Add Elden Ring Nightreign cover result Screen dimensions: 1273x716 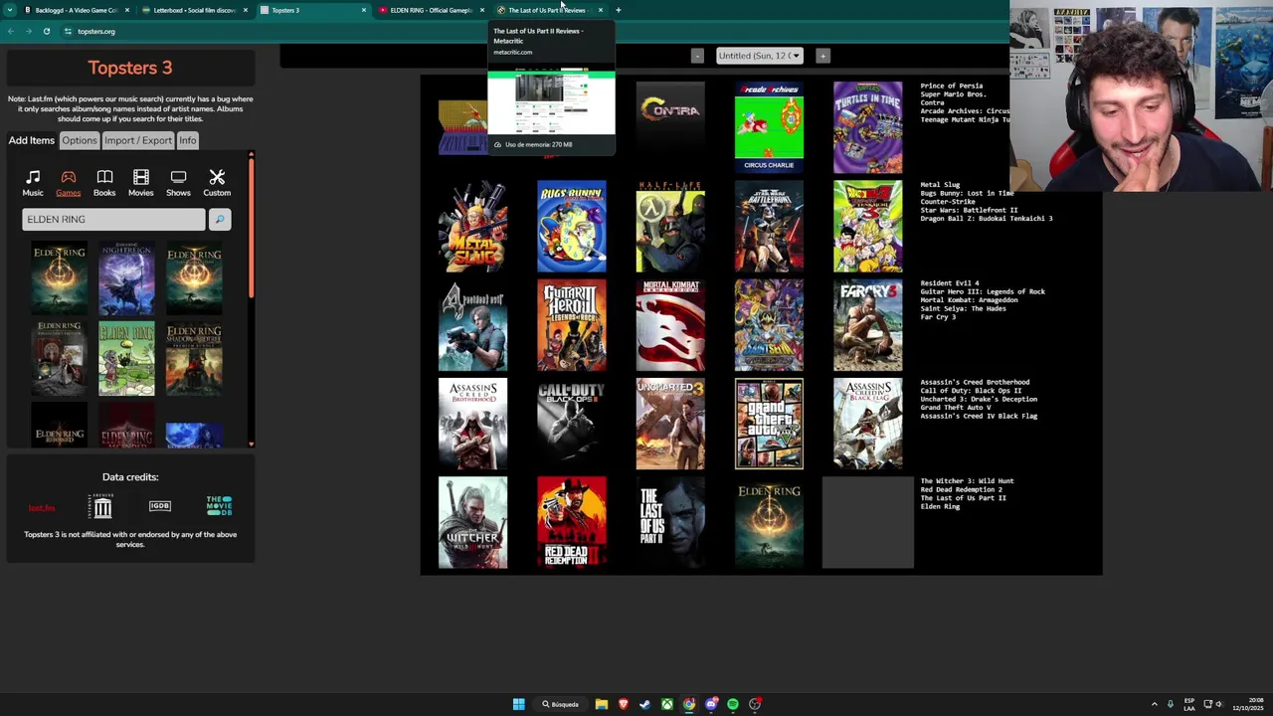coord(126,277)
